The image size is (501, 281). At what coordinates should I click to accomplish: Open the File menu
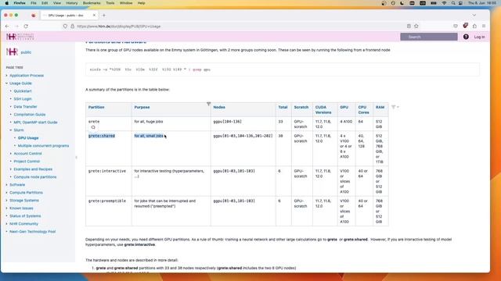pyautogui.click(x=34, y=3)
